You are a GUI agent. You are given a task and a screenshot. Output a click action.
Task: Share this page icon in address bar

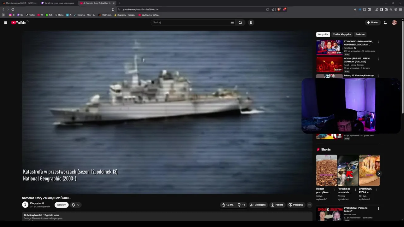click(x=273, y=9)
